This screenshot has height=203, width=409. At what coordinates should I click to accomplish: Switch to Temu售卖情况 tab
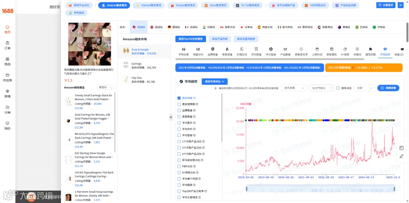point(215,5)
